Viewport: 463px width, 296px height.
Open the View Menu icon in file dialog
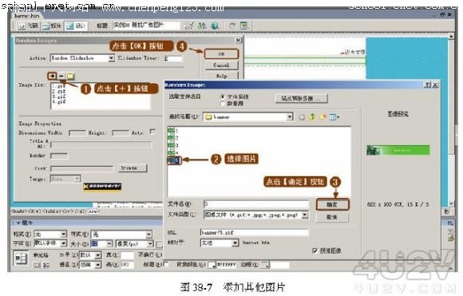pyautogui.click(x=334, y=117)
